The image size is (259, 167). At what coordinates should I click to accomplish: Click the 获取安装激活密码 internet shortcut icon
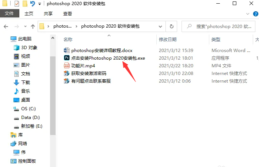(x=66, y=73)
